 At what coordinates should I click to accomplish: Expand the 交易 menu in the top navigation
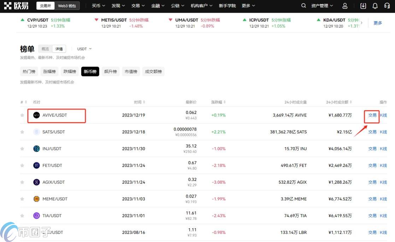pyautogui.click(x=138, y=6)
